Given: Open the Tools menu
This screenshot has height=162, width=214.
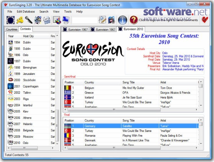Looking at the screenshot, I should click(x=68, y=12).
